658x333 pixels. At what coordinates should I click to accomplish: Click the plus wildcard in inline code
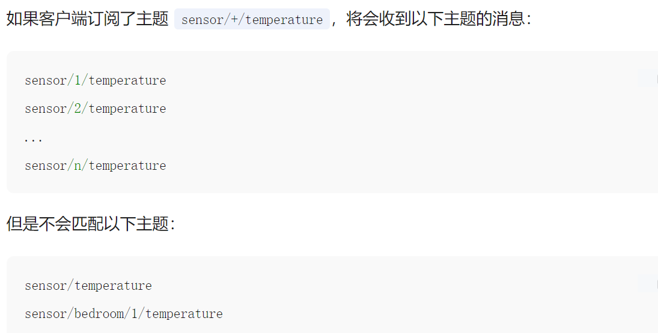click(x=234, y=20)
